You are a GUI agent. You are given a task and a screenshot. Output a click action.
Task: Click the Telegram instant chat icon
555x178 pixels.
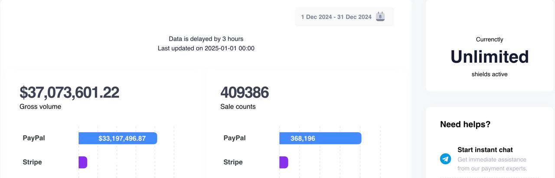[446, 159]
